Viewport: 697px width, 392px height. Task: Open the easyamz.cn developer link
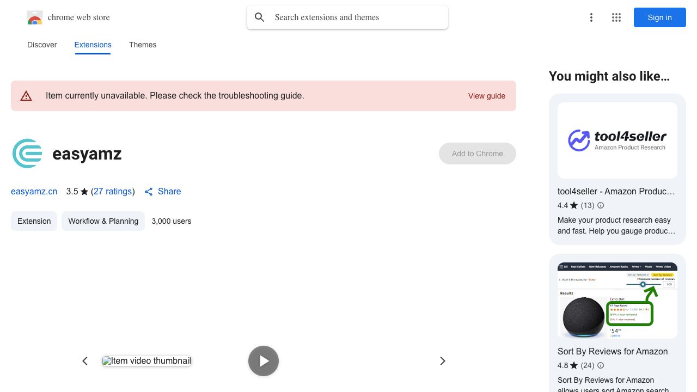pyautogui.click(x=34, y=192)
